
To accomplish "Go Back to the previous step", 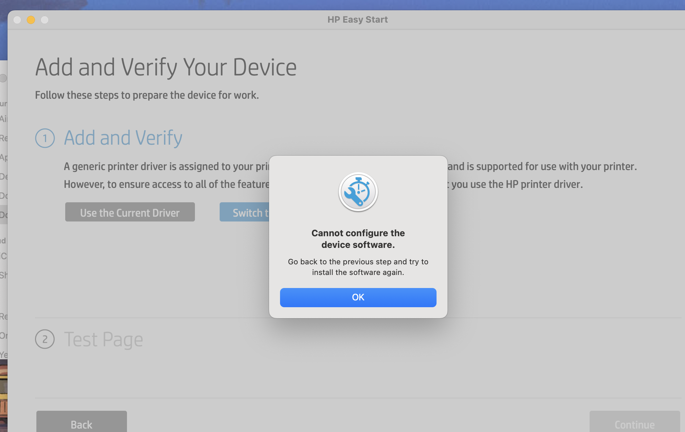I will point(81,423).
